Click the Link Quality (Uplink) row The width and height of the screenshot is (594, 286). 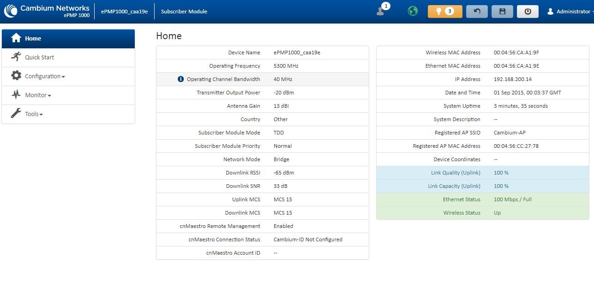pyautogui.click(x=482, y=173)
